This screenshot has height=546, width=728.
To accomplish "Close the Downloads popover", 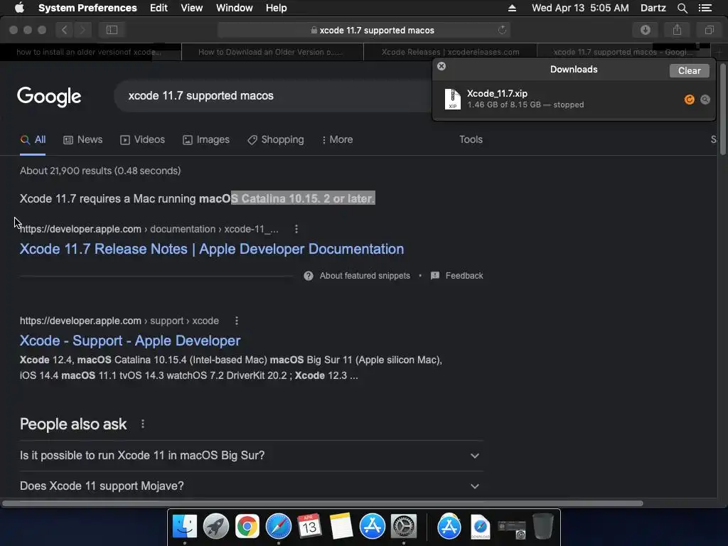I will [x=441, y=66].
